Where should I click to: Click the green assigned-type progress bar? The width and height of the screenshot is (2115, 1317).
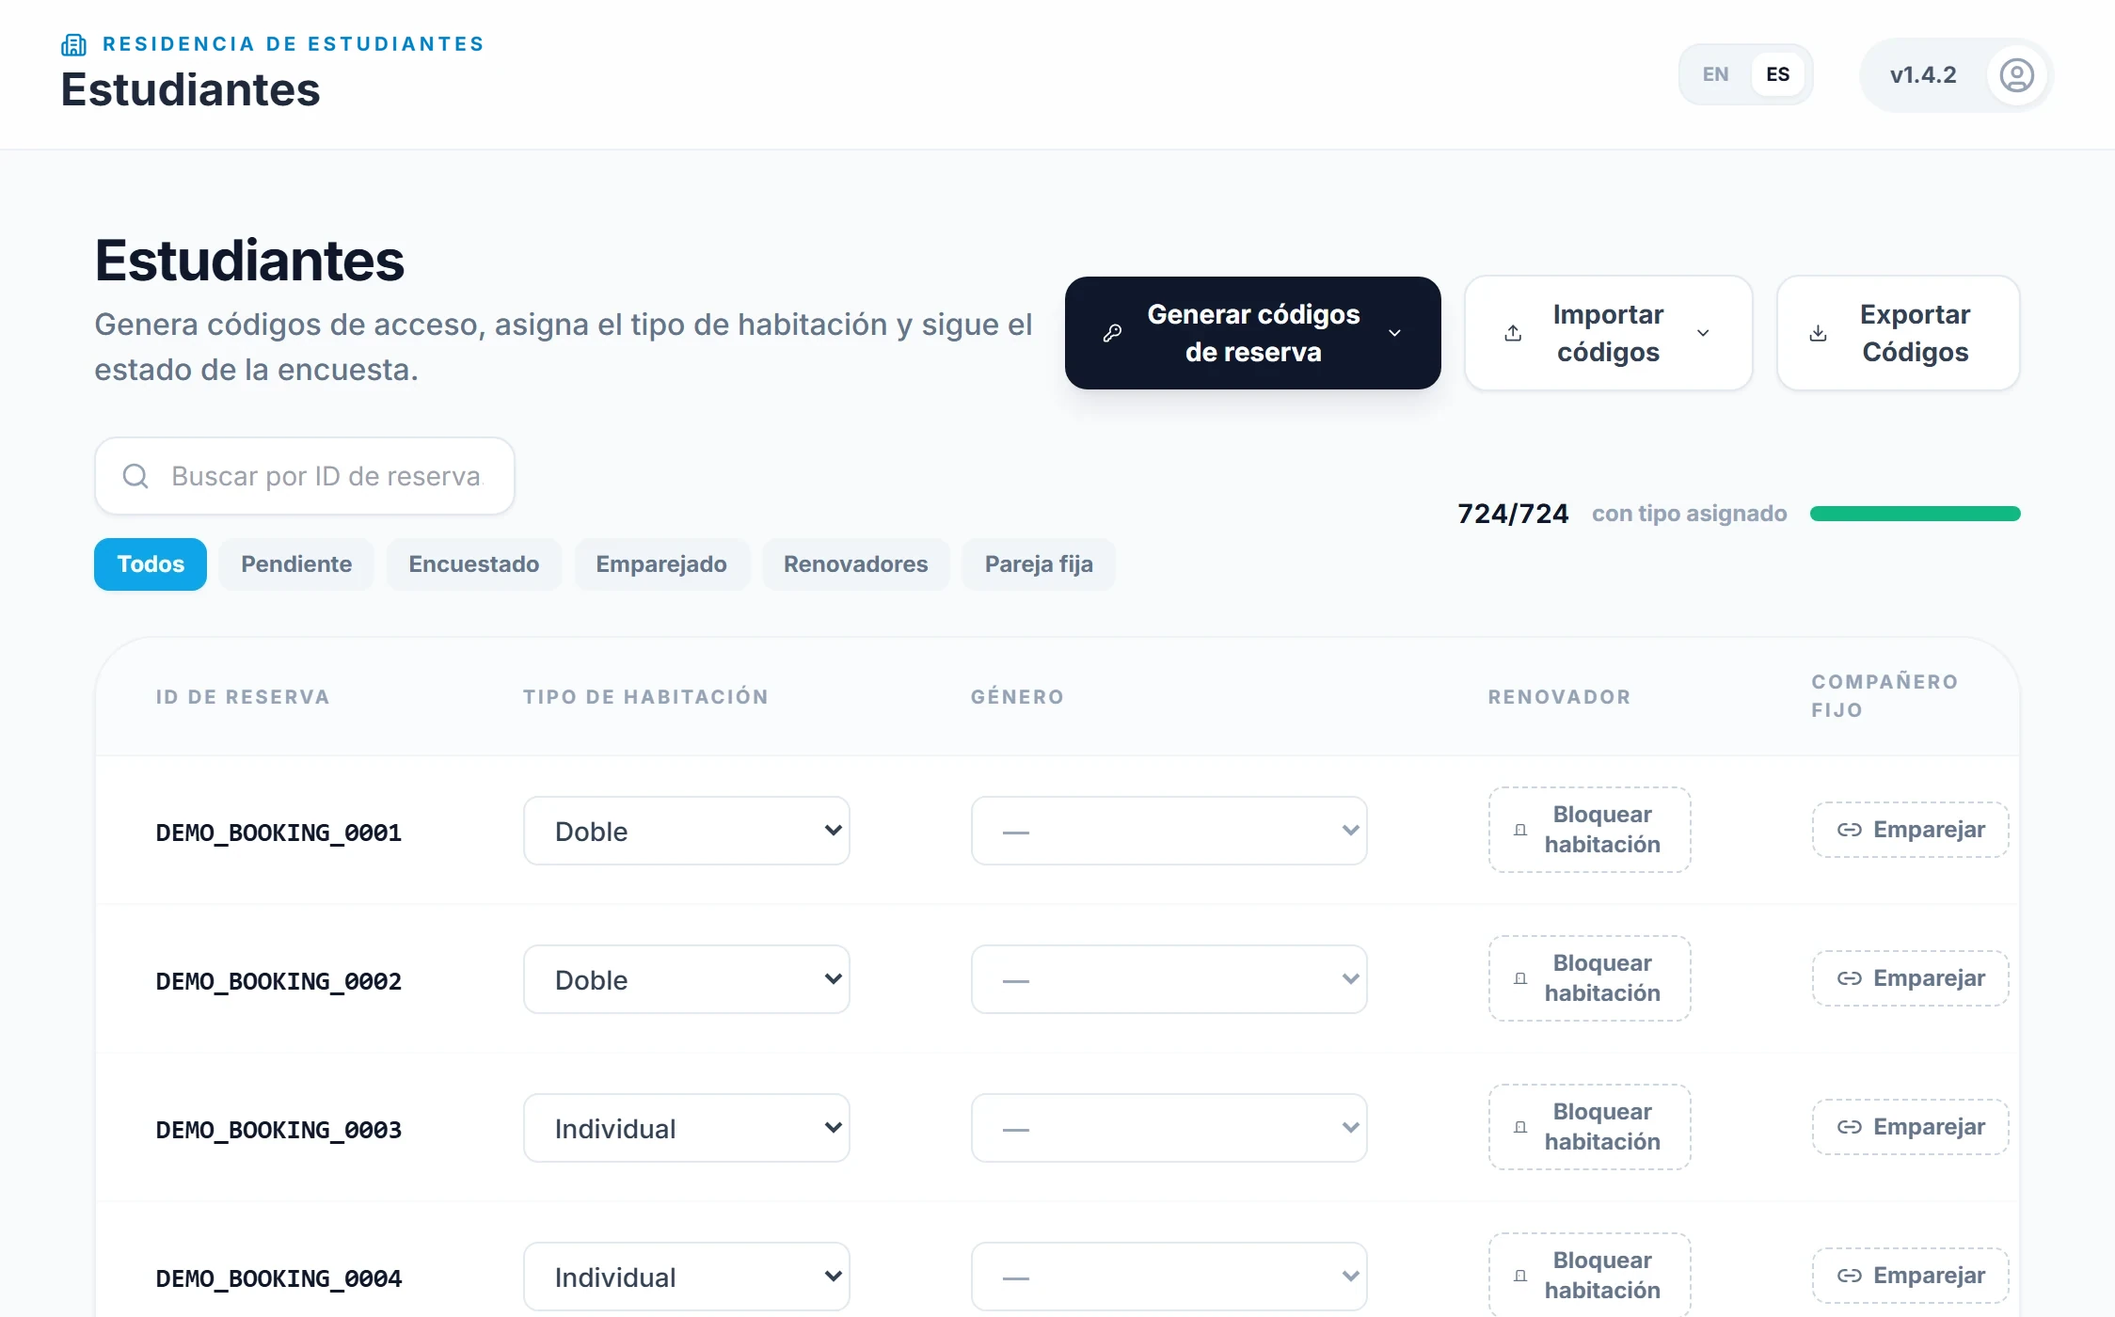pos(1916,514)
